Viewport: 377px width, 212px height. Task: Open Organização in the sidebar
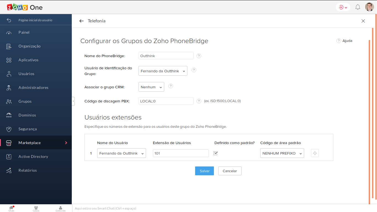click(x=36, y=46)
